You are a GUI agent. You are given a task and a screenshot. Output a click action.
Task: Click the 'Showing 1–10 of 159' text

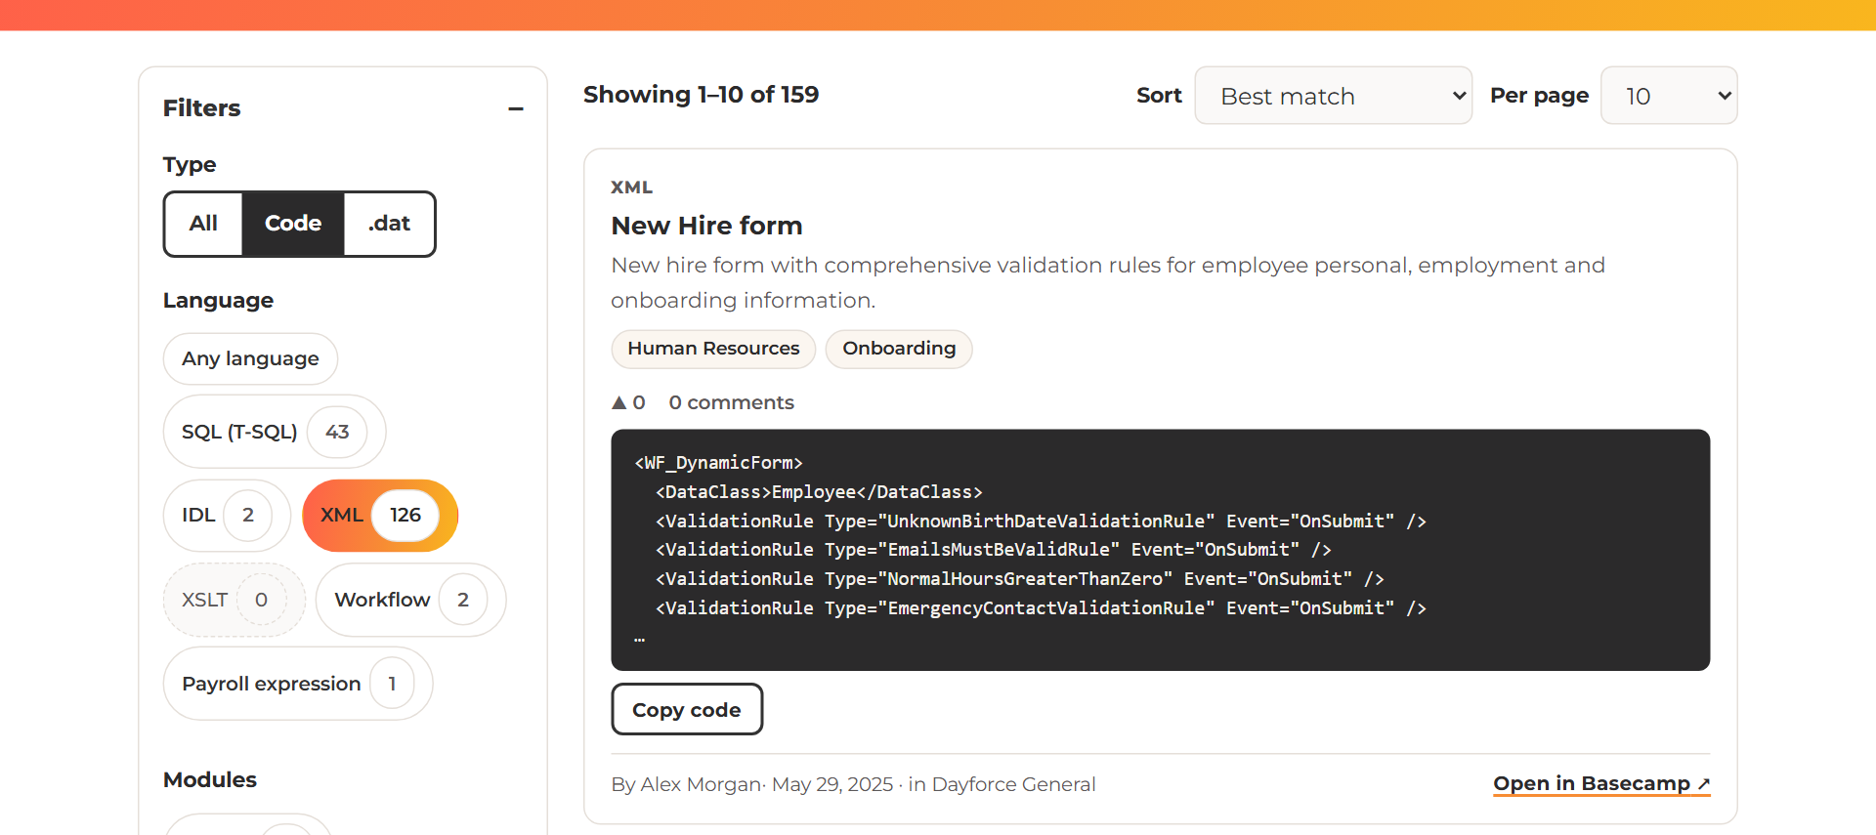[x=701, y=95]
